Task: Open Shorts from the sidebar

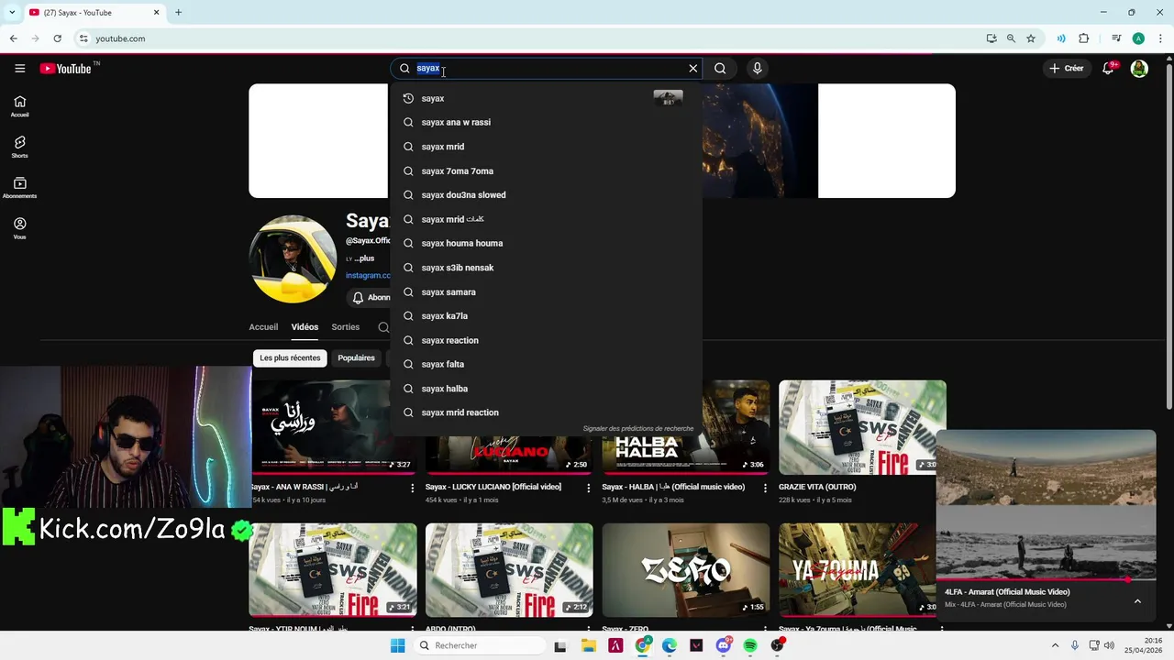Action: coord(19,147)
